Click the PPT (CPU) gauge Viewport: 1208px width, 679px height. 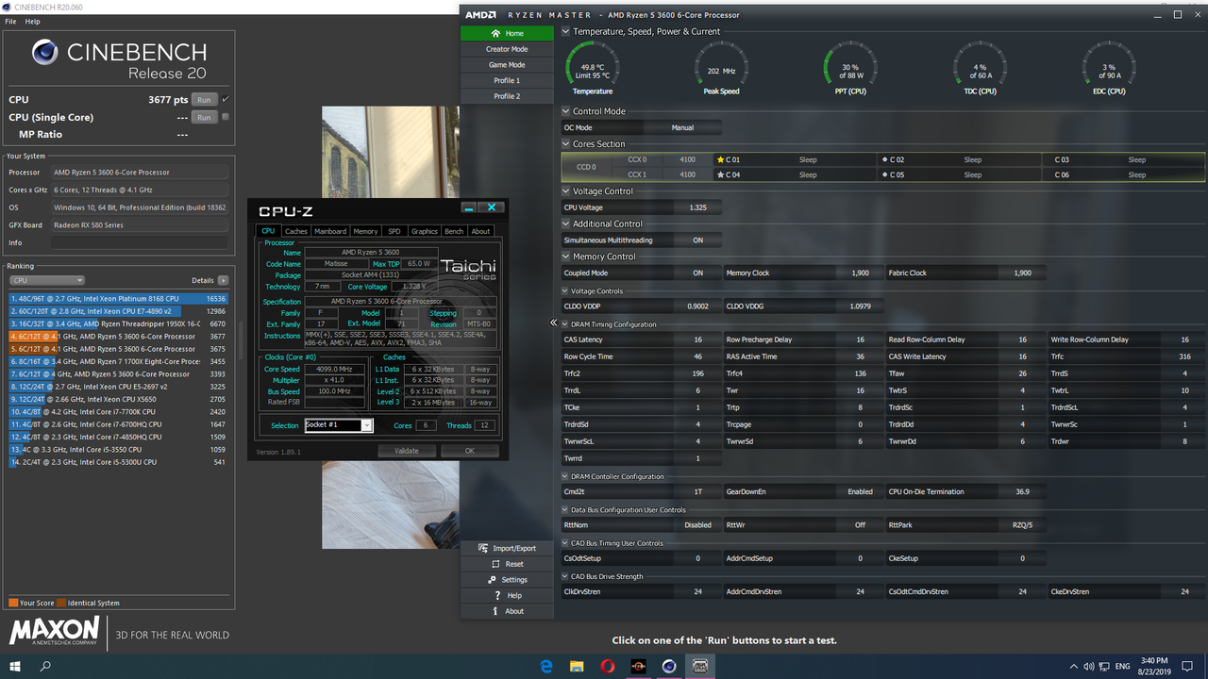[x=850, y=69]
